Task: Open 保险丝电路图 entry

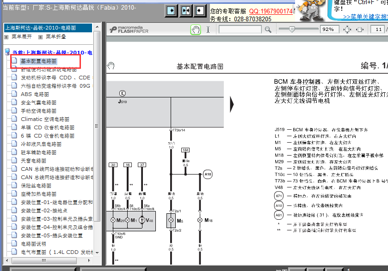Action: point(36,186)
